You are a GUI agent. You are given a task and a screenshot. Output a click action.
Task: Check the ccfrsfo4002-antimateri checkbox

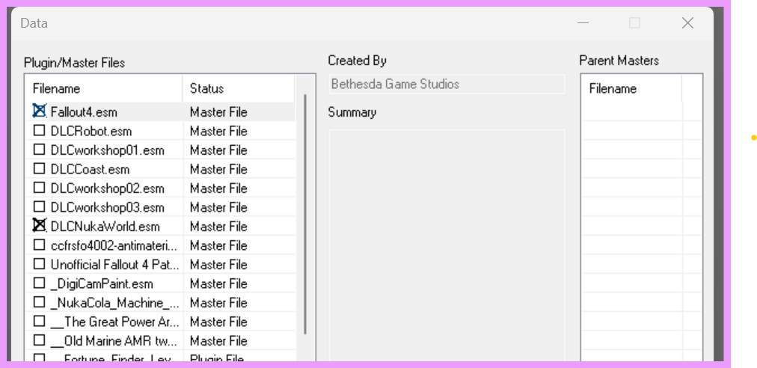tap(39, 245)
